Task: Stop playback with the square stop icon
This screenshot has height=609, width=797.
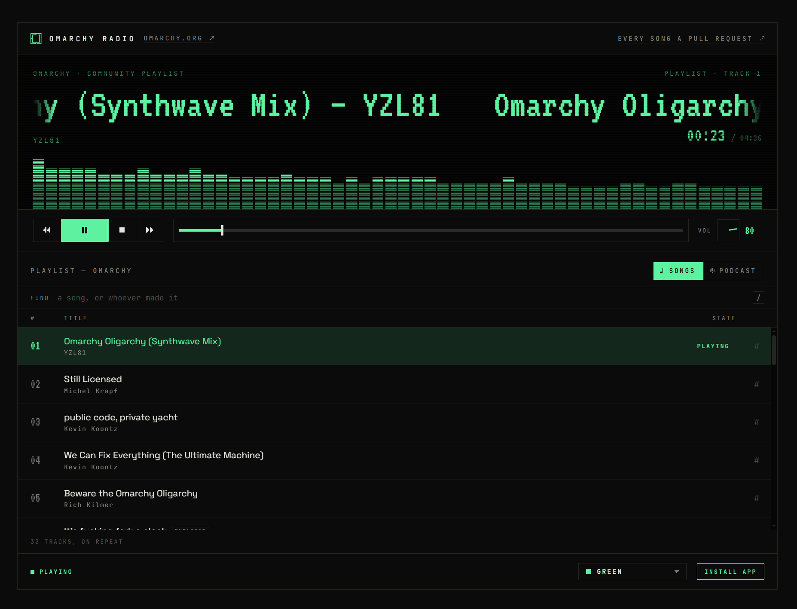Action: pyautogui.click(x=122, y=230)
